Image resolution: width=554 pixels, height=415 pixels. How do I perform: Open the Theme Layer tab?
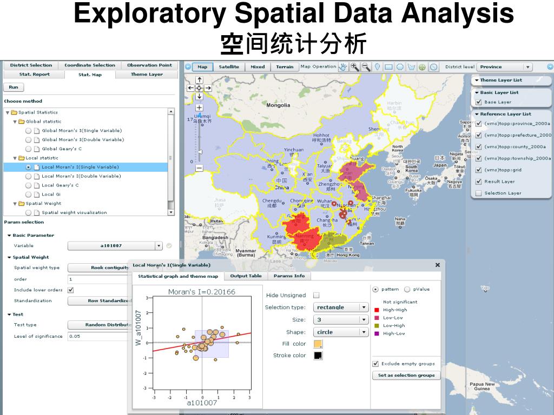pos(147,75)
